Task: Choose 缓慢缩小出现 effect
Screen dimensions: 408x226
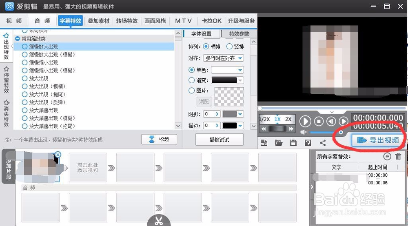Action: [40, 62]
